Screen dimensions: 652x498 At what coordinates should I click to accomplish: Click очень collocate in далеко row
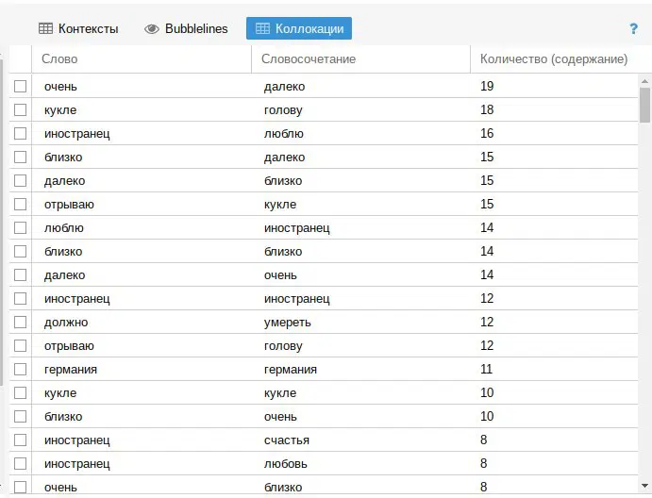[x=280, y=275]
